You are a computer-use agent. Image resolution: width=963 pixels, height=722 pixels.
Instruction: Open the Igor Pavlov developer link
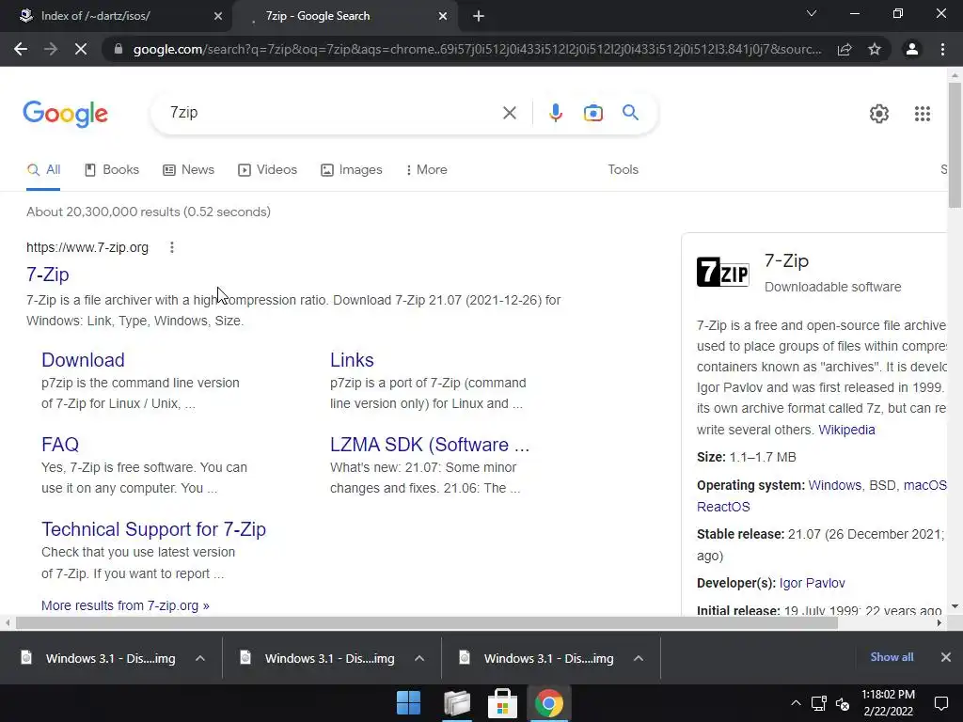click(x=812, y=583)
